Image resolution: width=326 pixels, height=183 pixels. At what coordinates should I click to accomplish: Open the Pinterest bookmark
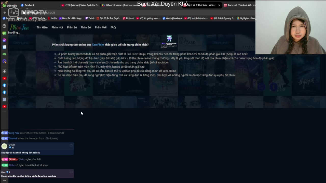[128, 18]
